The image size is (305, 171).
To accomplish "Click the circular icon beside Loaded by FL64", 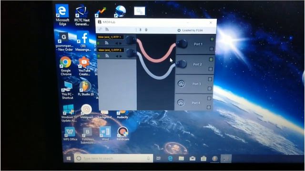I will tap(179, 30).
